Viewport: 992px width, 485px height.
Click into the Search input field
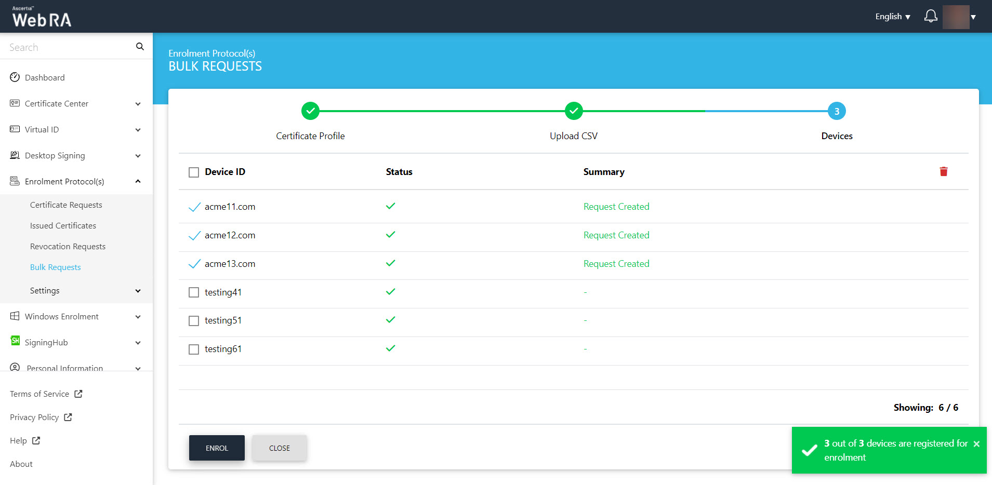point(68,47)
